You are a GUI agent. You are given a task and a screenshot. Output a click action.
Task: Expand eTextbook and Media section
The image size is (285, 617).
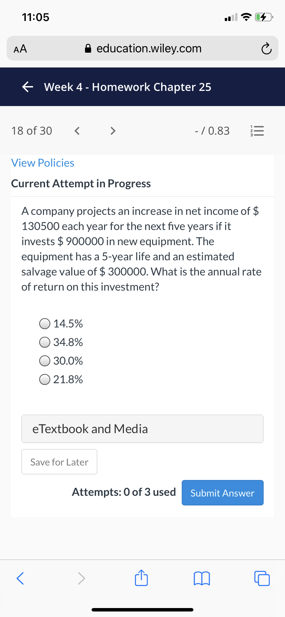tap(142, 429)
